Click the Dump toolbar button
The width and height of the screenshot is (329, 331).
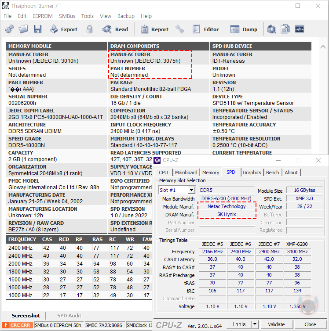pos(244,29)
